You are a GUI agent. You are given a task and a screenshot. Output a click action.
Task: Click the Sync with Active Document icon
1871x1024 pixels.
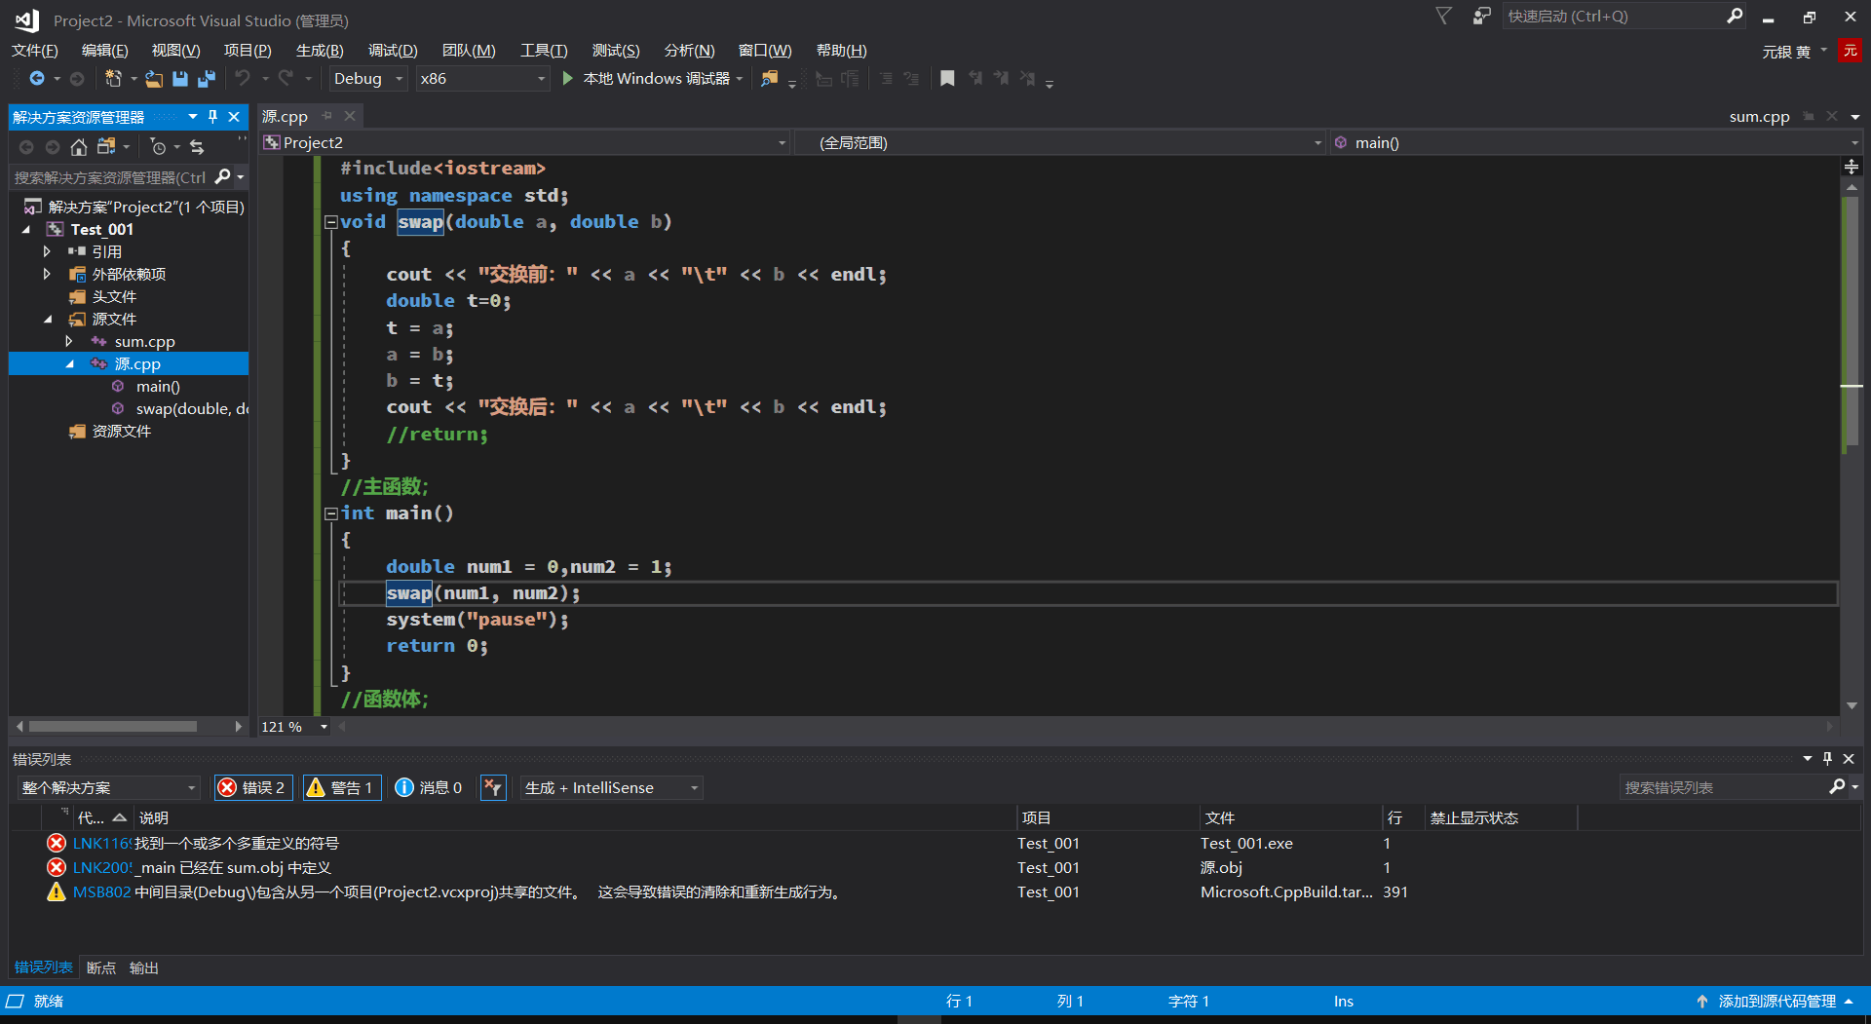[197, 146]
